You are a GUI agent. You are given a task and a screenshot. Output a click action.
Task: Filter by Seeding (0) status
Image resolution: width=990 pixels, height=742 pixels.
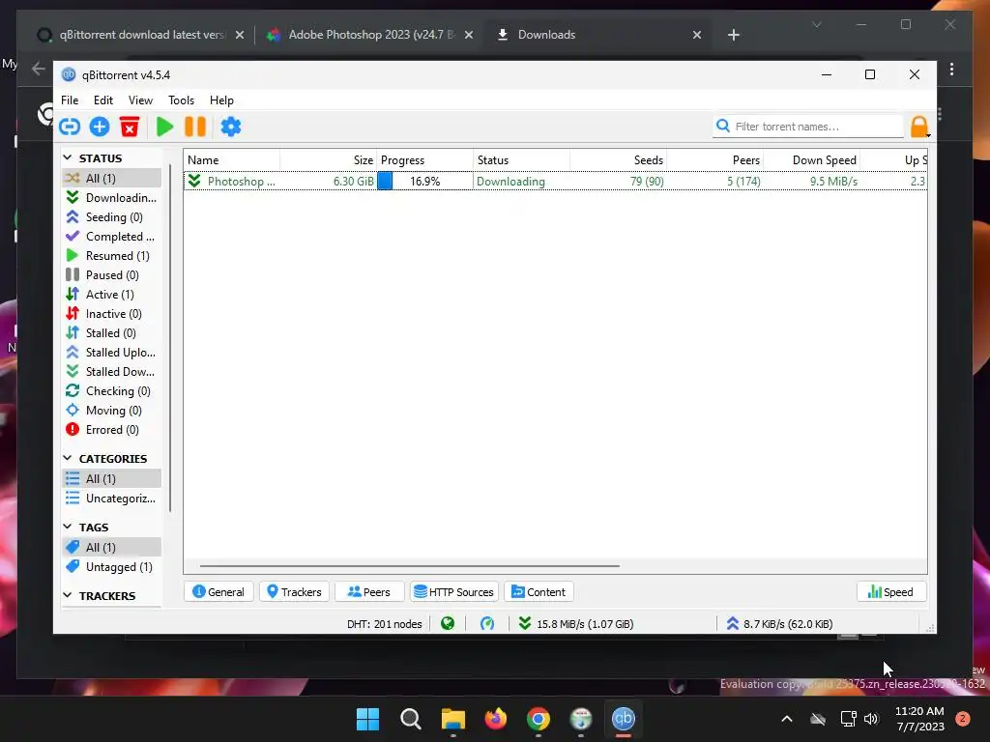coord(112,217)
